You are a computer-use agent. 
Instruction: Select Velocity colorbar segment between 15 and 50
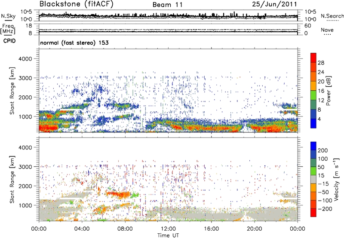313,171
